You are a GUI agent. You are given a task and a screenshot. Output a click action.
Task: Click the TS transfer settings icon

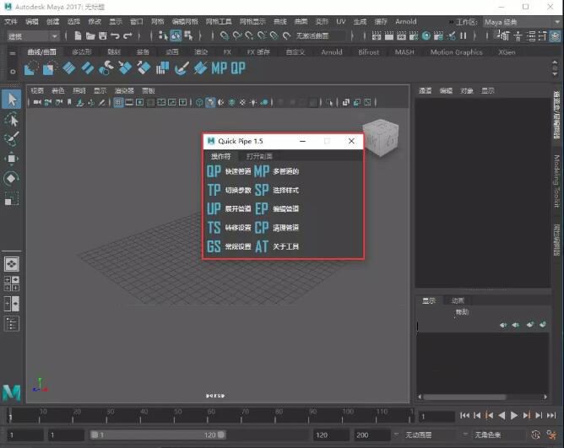pyautogui.click(x=214, y=228)
